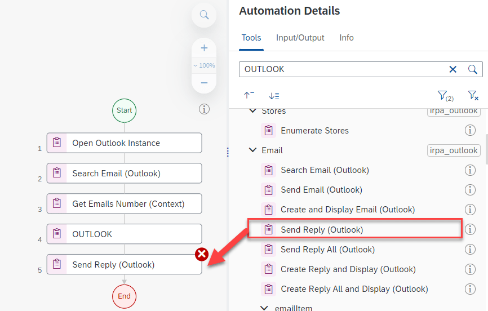Clear the OUTLOOK search text
488x311 pixels.
click(452, 69)
